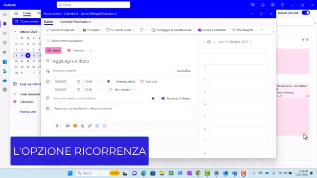
Task: Select the Home ribbon tab
Action: (x=27, y=13)
